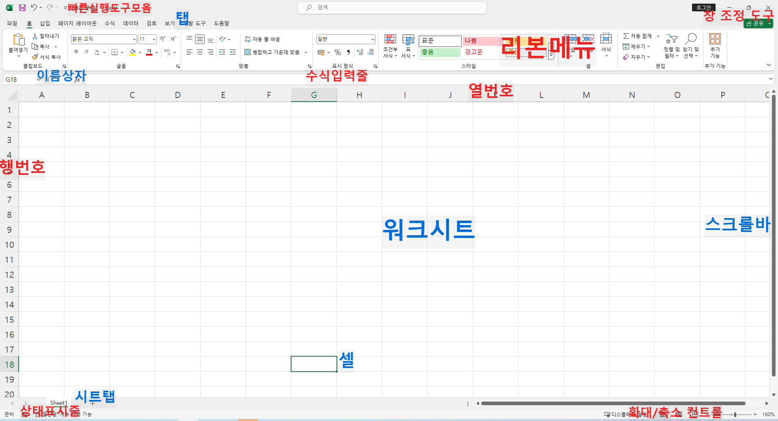Click the accounting number format icon
Screen dimensions: 778x421
321,52
